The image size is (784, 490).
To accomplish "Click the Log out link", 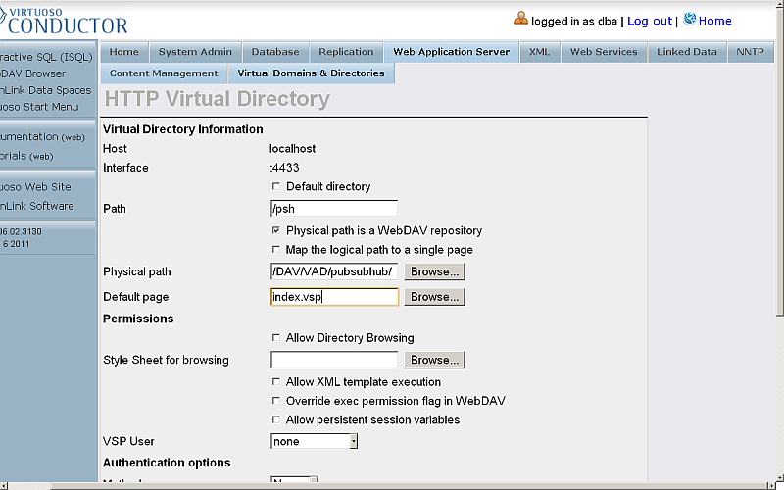I will click(x=650, y=21).
